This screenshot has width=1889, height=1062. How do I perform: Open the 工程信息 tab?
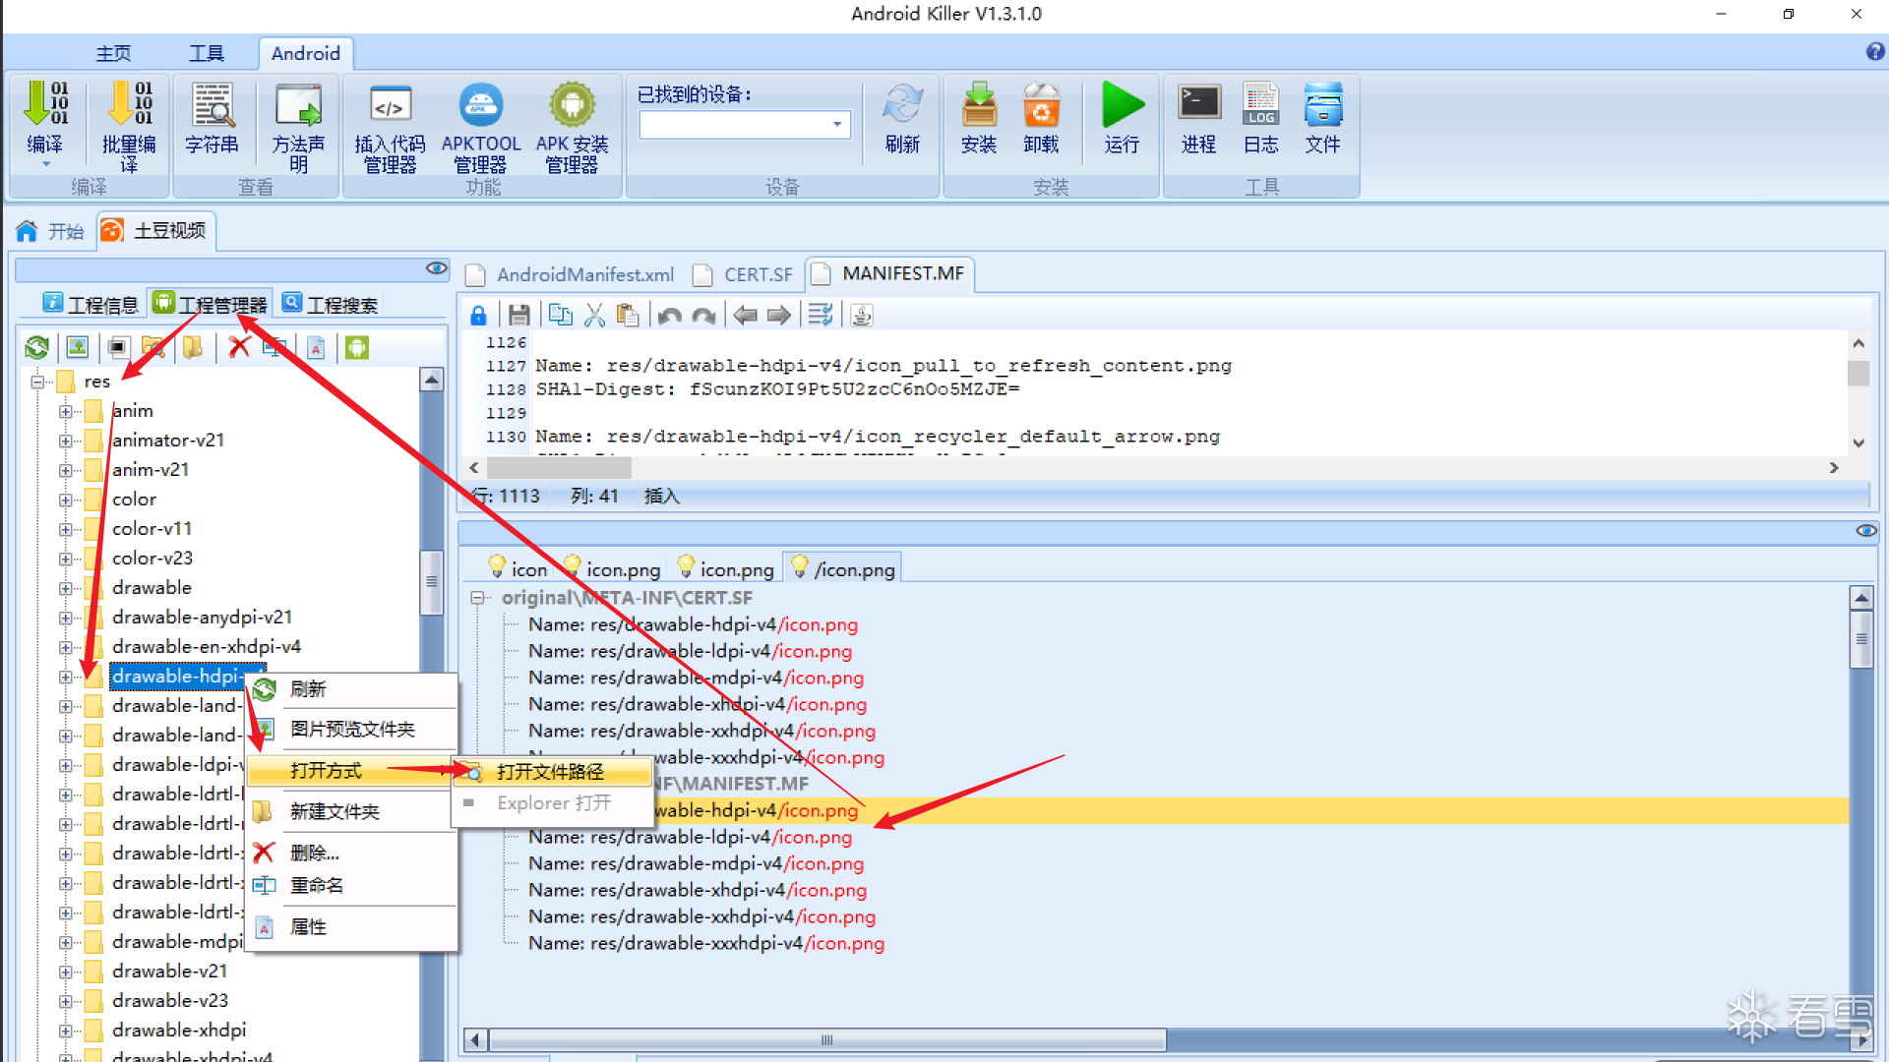click(x=91, y=305)
